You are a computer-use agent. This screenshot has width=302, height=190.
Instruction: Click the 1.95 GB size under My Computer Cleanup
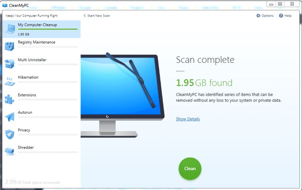tap(23, 34)
